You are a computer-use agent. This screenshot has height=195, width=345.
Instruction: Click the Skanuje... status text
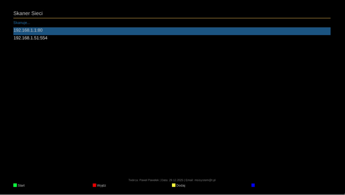click(x=21, y=23)
